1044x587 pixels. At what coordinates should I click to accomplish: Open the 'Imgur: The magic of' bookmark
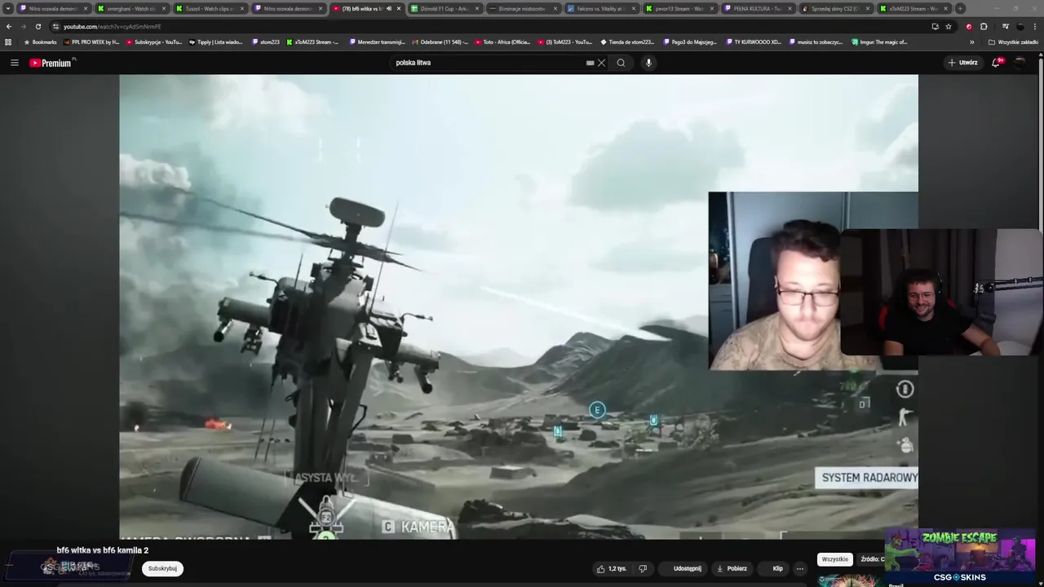(x=879, y=42)
